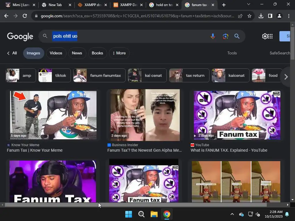295x221 pixels.
Task: Switch to the hold on ter tab
Action: [164, 5]
